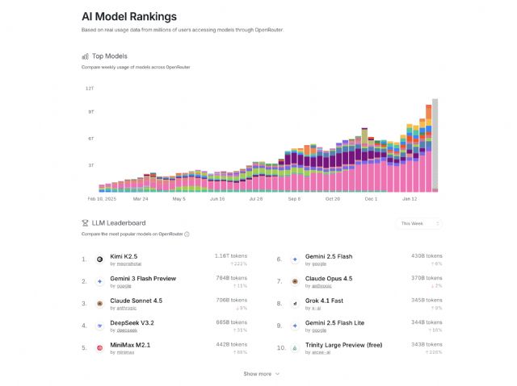Click the Kimi K2.5 model logo

pyautogui.click(x=99, y=259)
